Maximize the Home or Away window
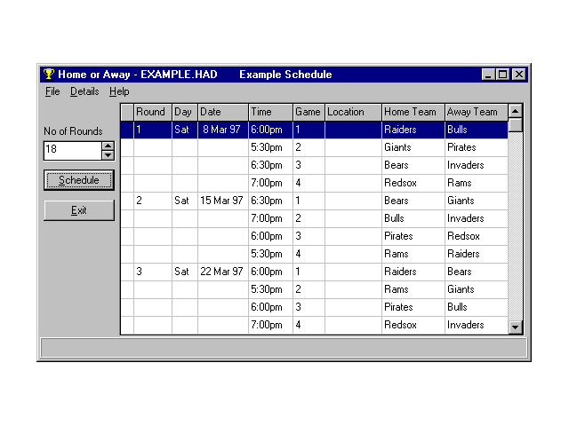The height and width of the screenshot is (426, 569). pos(503,75)
